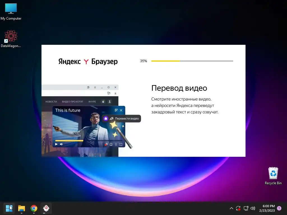Viewport: 287px width, 215px height.
Task: Click the notification bell icon in illustration
Action: [x=103, y=102]
